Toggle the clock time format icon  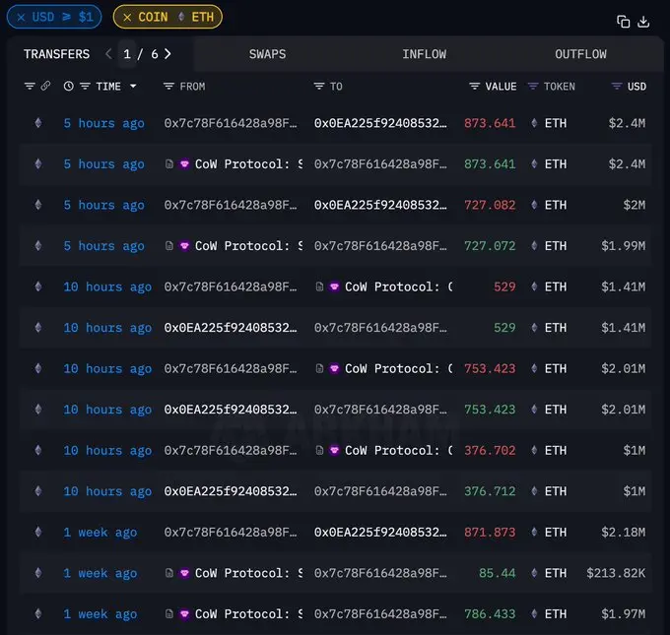tap(68, 87)
